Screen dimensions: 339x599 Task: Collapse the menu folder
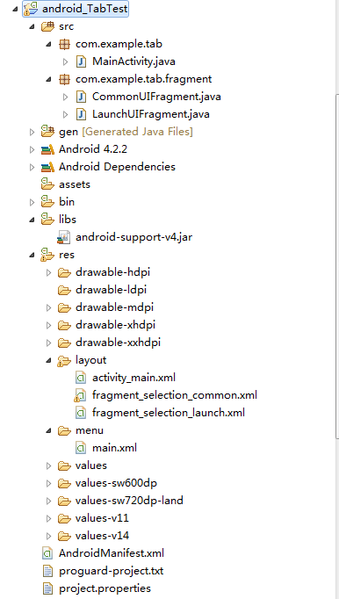[x=49, y=431]
